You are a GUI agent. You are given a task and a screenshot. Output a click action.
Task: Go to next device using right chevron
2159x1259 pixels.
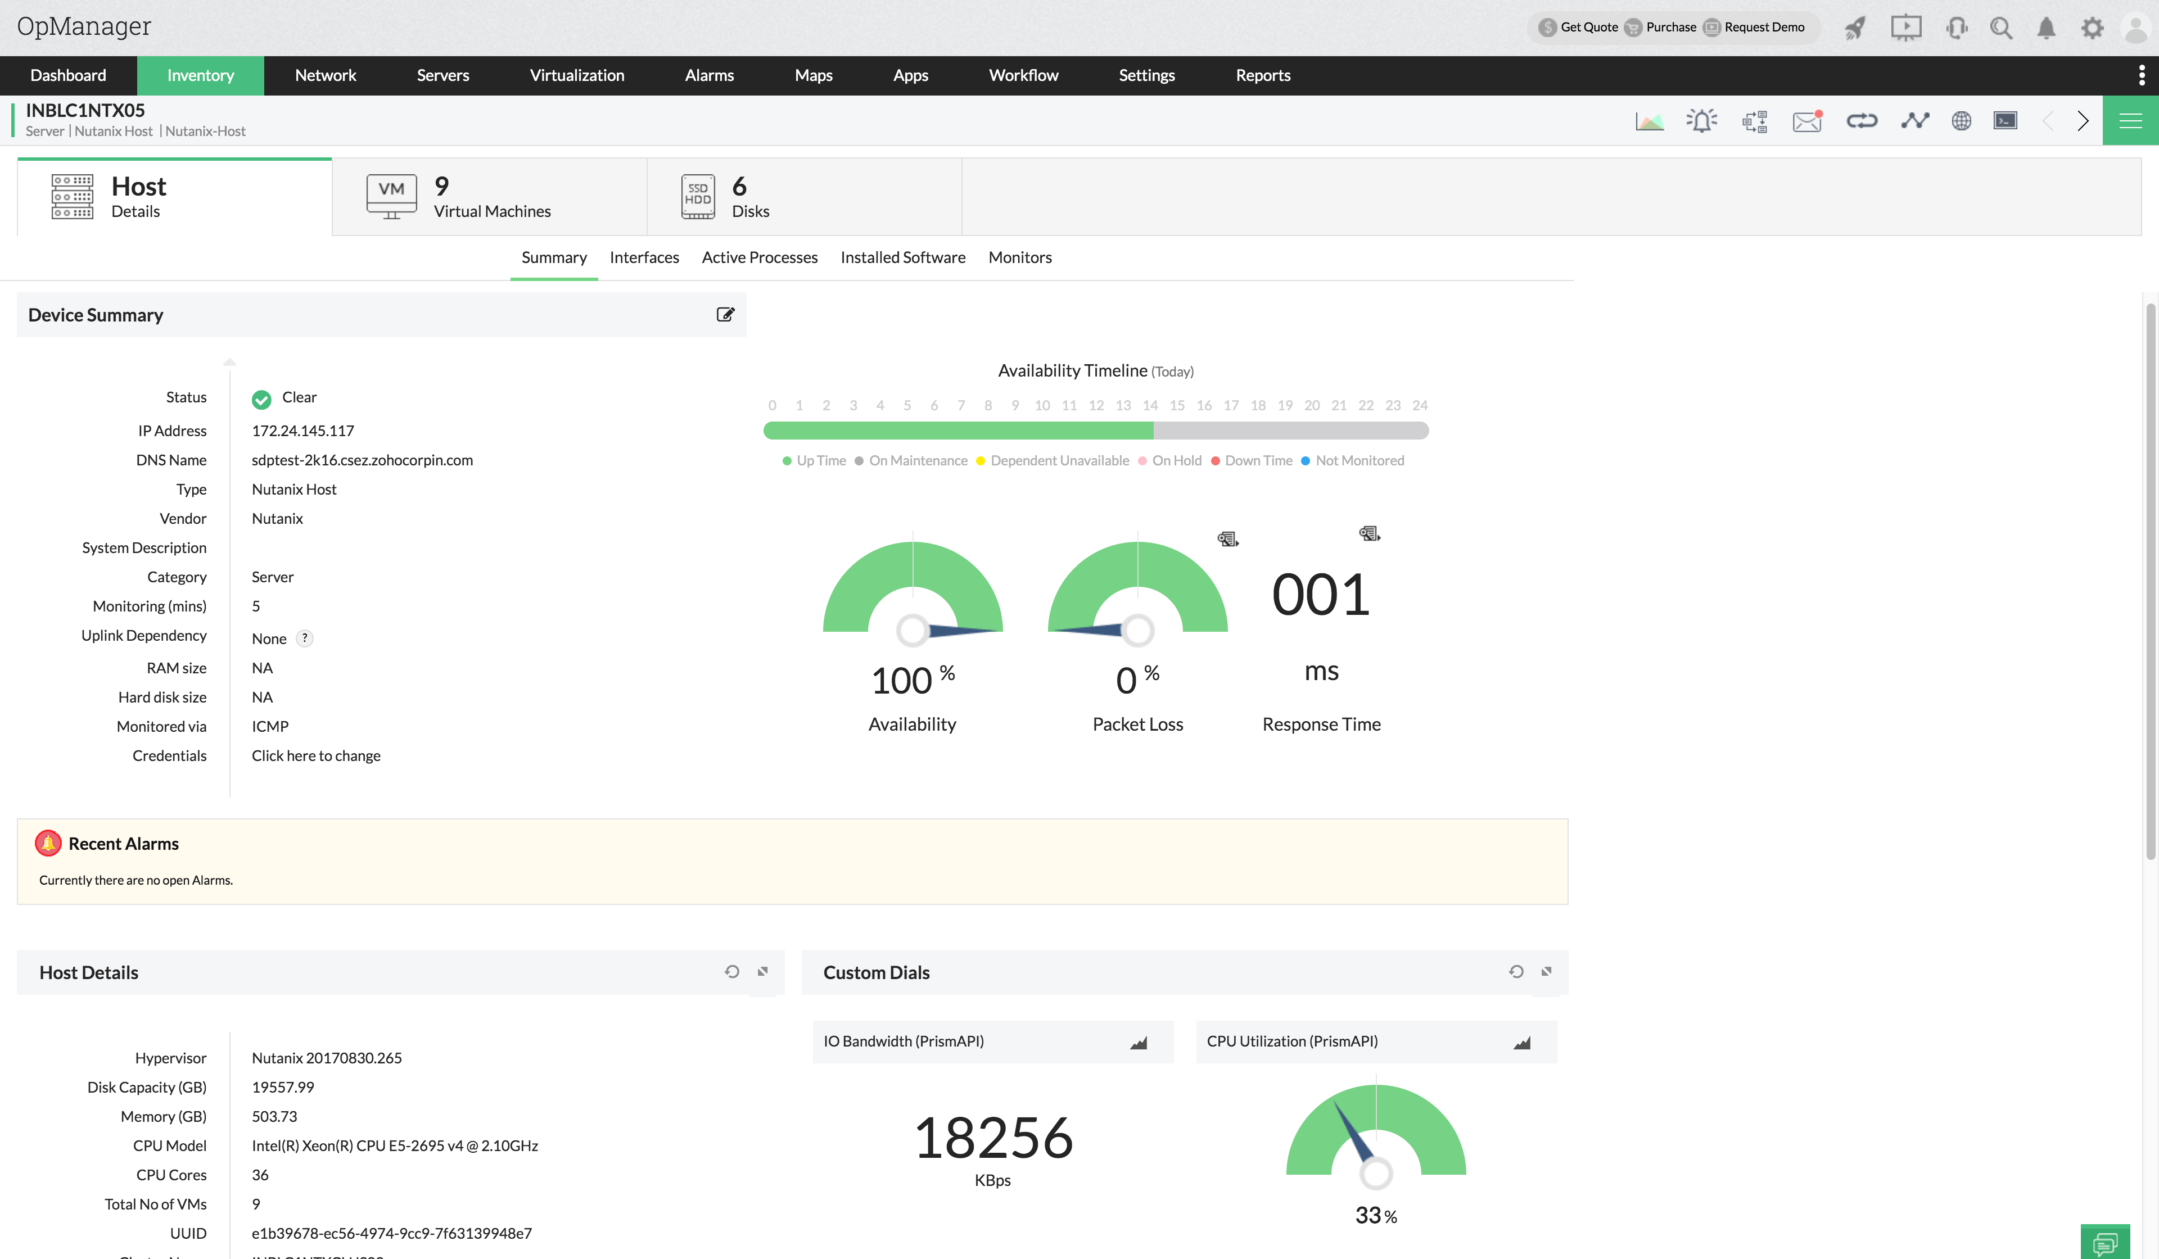[2083, 121]
